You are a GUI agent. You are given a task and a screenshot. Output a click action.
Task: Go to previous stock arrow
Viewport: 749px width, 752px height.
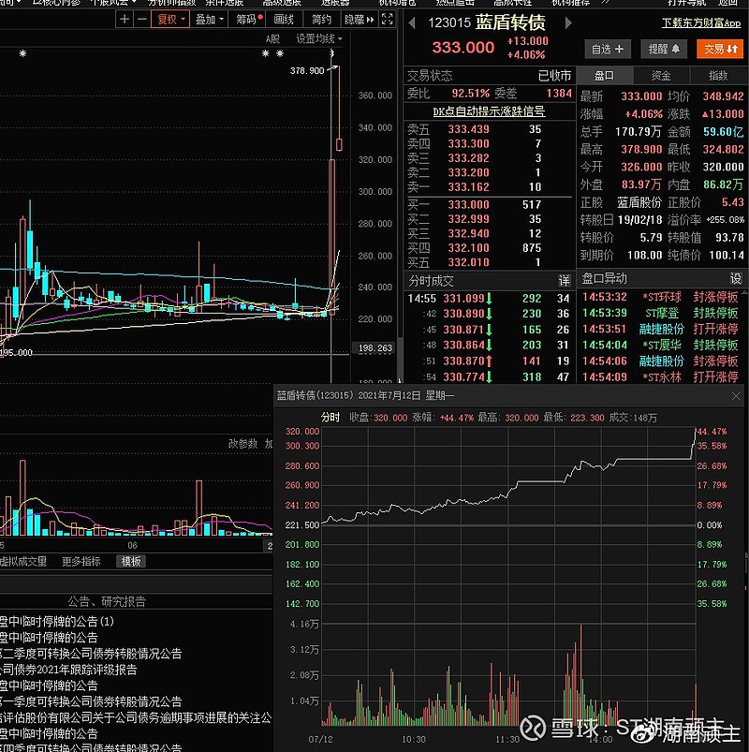[412, 22]
